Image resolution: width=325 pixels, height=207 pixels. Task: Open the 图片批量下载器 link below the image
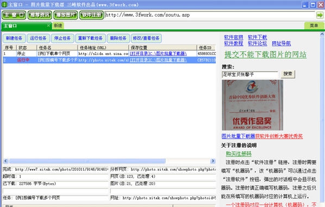239,136
